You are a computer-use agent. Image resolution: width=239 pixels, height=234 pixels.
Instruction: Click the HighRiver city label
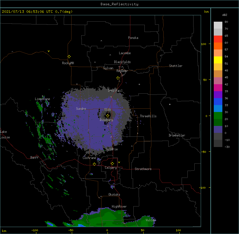pyautogui.click(x=119, y=206)
